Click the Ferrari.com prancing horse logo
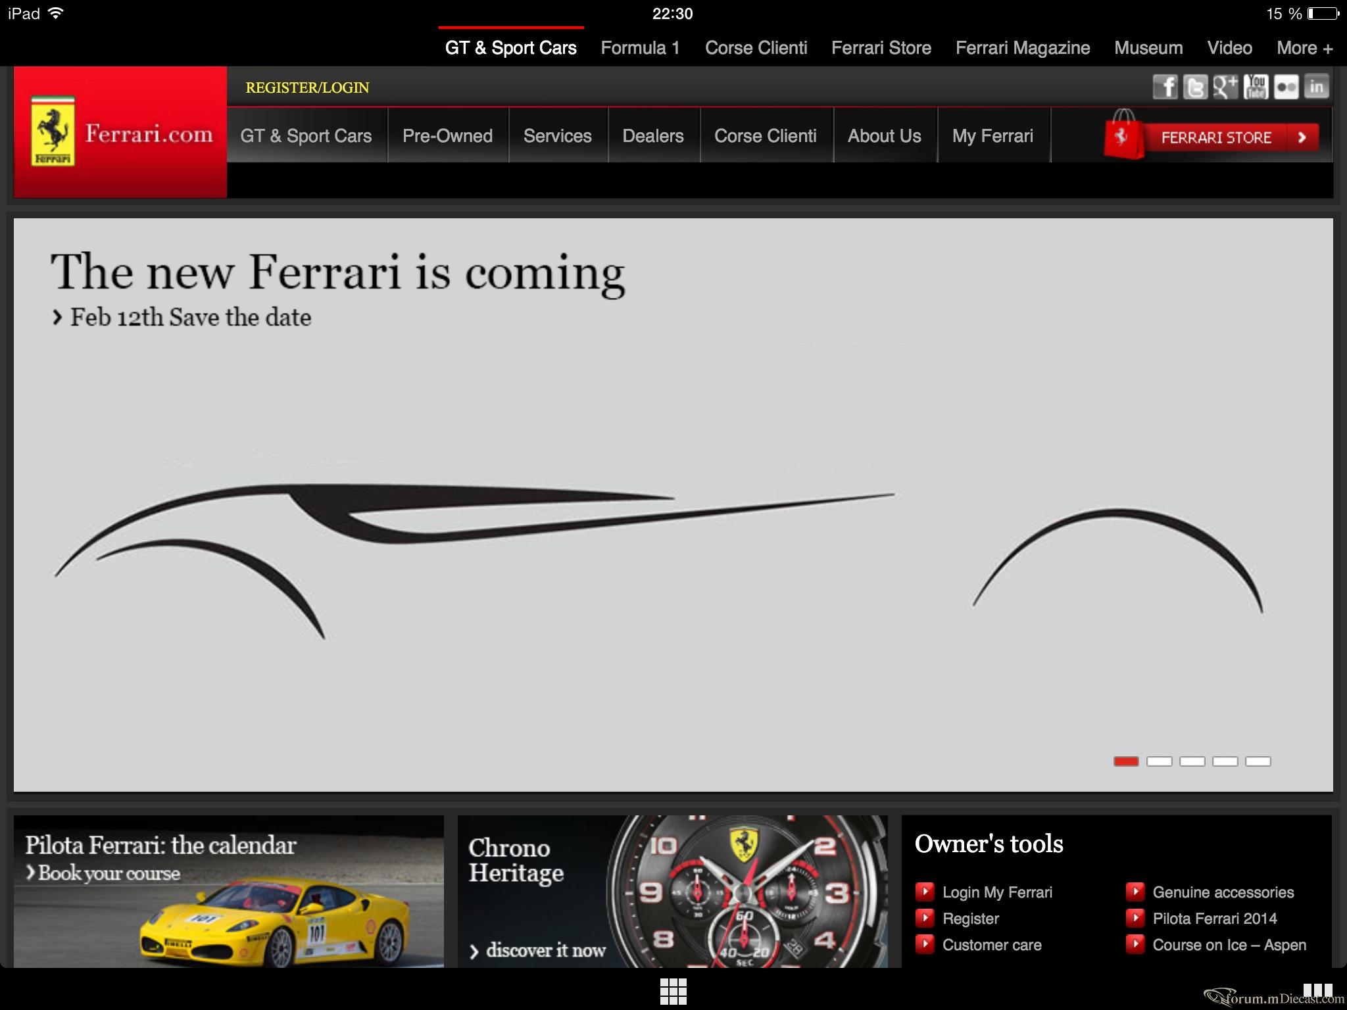Image resolution: width=1347 pixels, height=1010 pixels. point(120,132)
